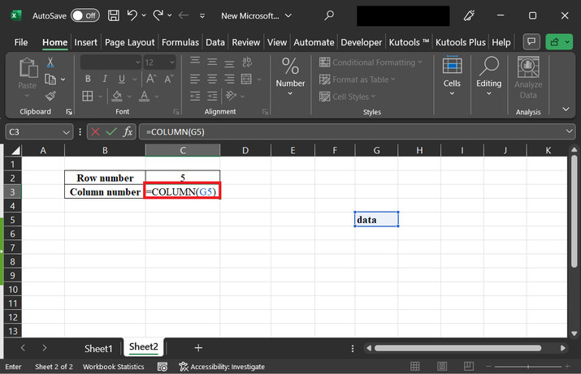
Task: Switch to the Page Layout tab
Action: tap(129, 42)
